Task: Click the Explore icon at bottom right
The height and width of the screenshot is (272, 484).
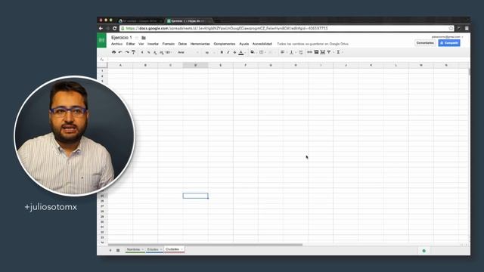Action: 423,251
